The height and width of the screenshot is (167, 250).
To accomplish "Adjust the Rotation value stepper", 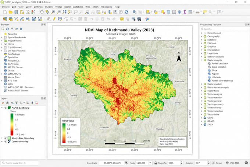I will pyautogui.click(x=209, y=163).
